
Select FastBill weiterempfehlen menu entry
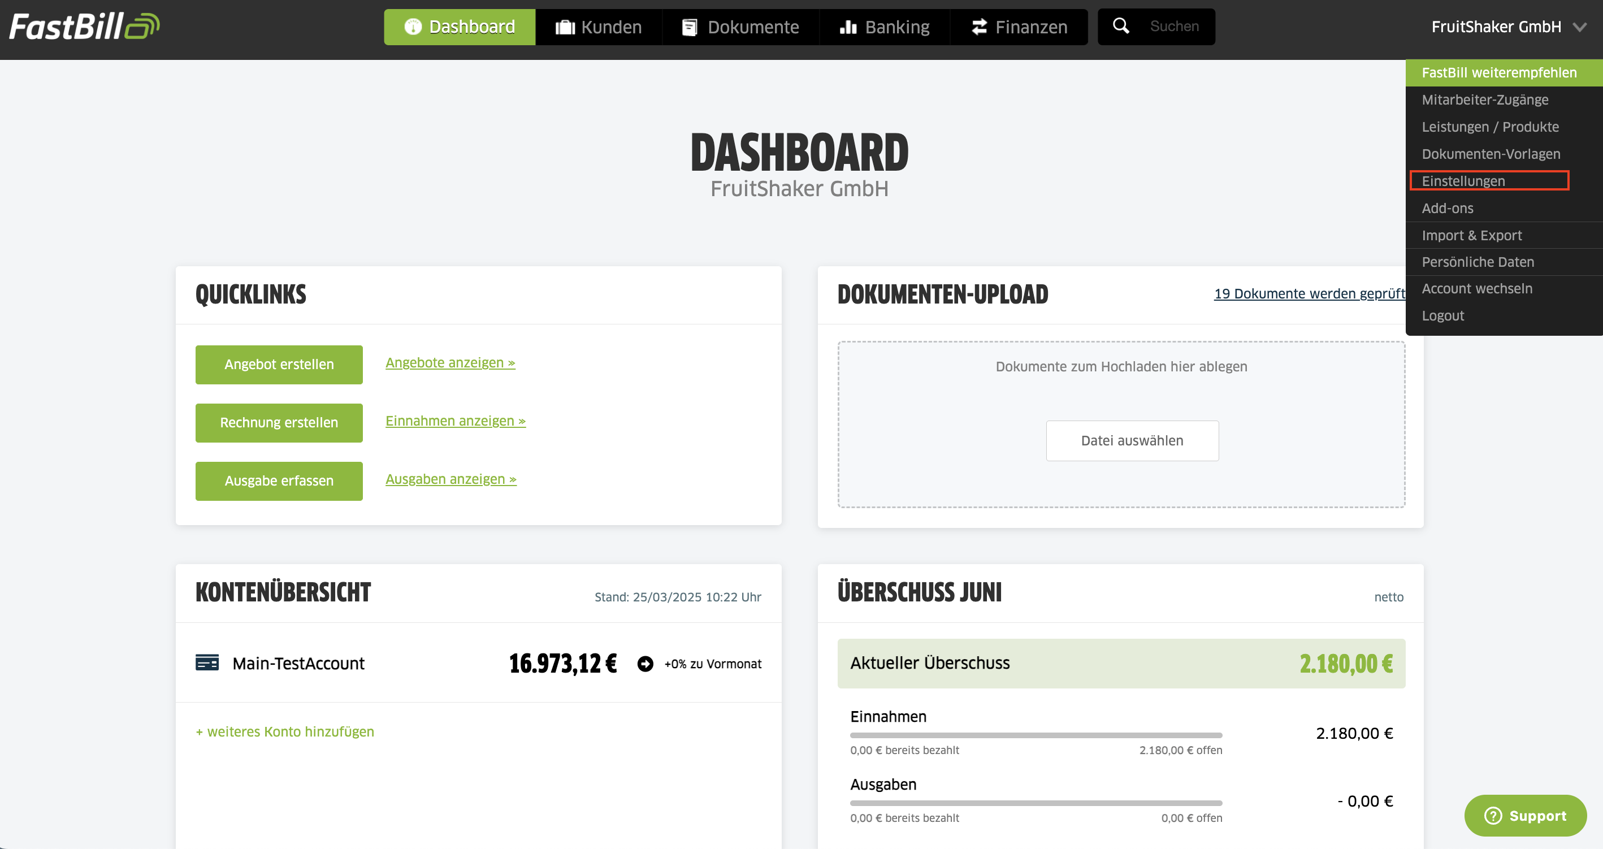(x=1504, y=73)
